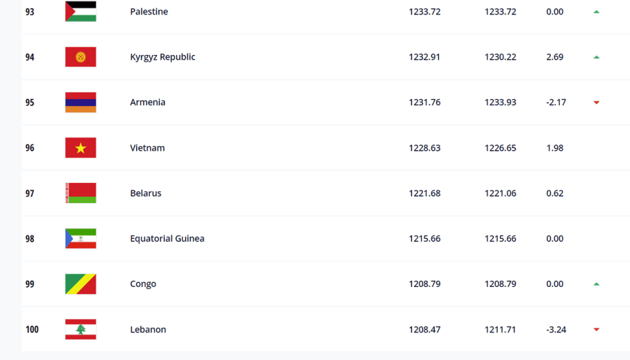
Task: Open the Equatorial Guinea team link
Action: [167, 239]
